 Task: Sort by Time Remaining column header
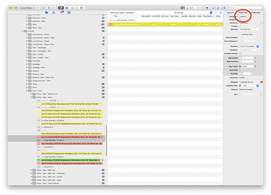(209, 16)
